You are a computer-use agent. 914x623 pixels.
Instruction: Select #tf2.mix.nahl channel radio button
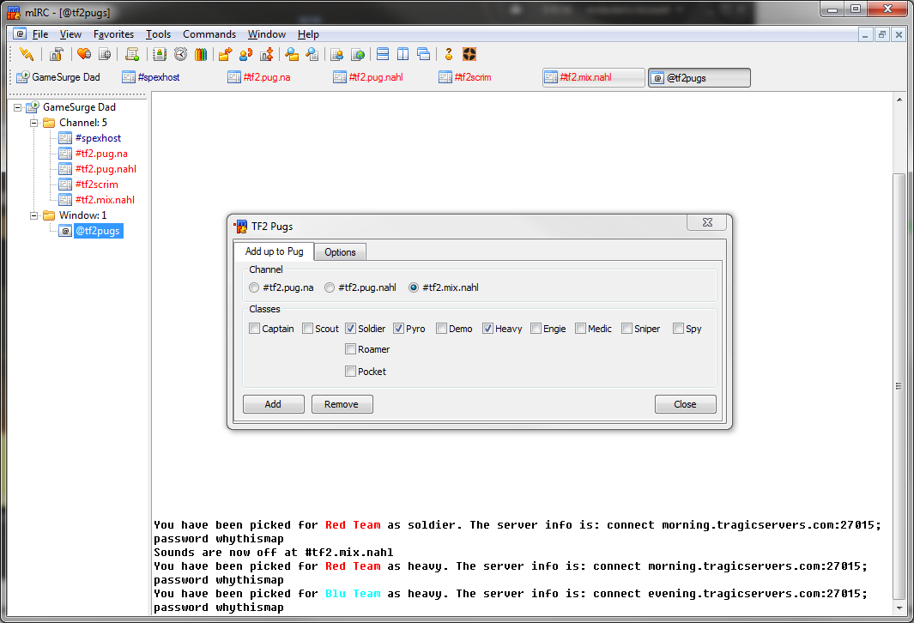pos(414,287)
